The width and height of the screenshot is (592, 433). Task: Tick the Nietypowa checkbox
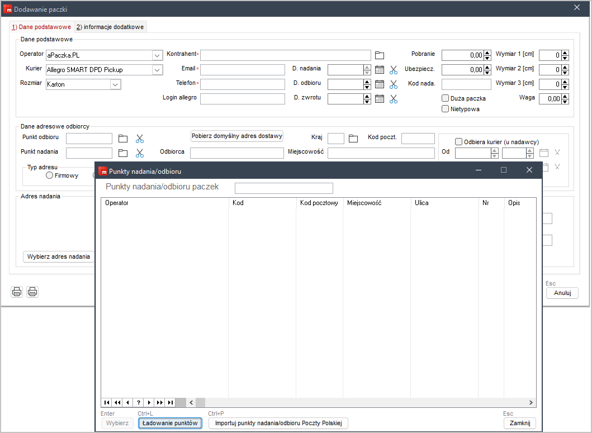(x=446, y=109)
